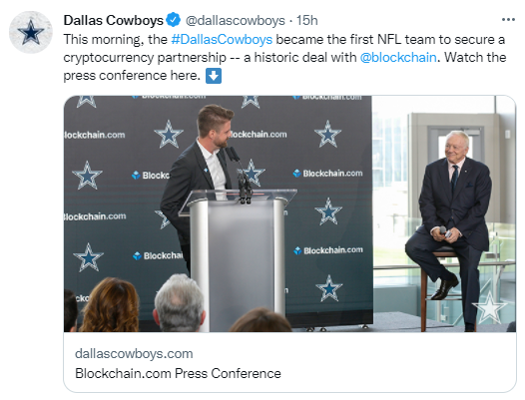Screen dimensions: 525x400
Task: Click the dallascowboys.com domain in card
Action: click(134, 354)
